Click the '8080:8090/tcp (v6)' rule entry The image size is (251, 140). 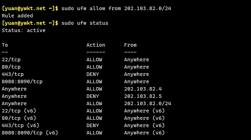[x=30, y=133]
